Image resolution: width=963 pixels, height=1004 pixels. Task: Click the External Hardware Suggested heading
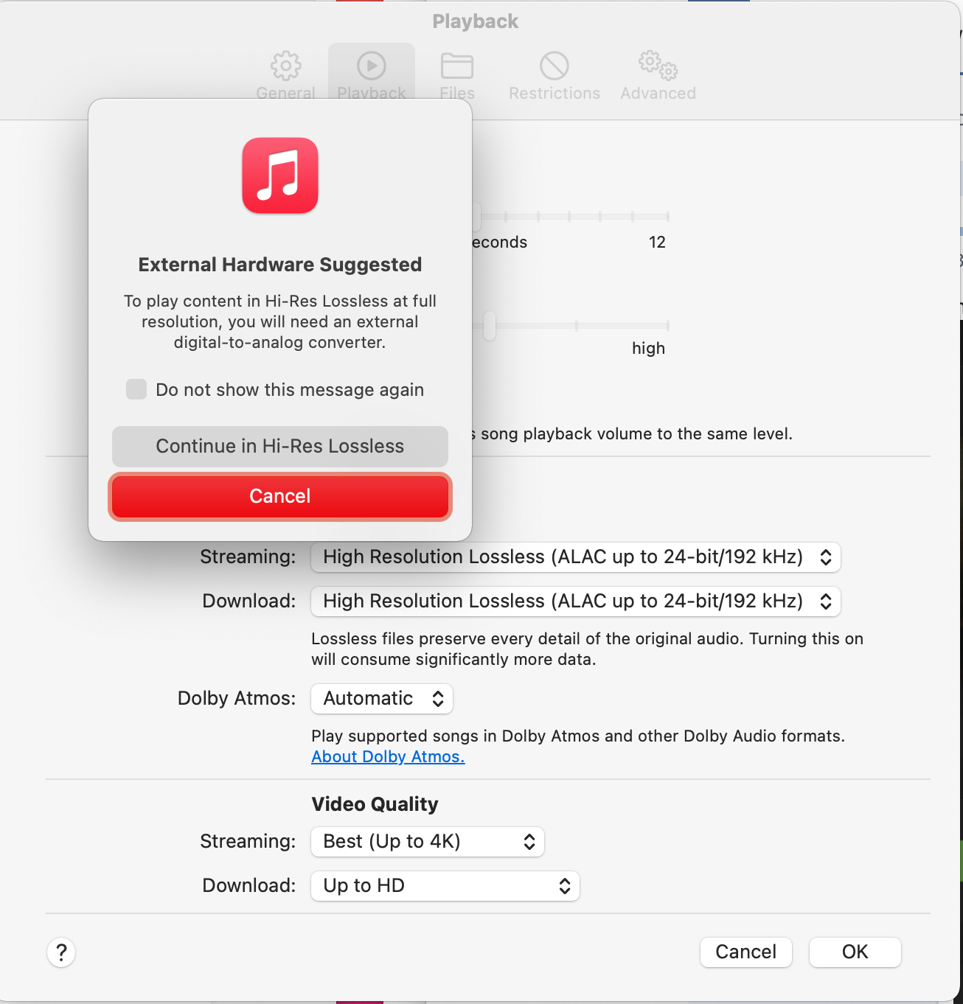point(280,265)
